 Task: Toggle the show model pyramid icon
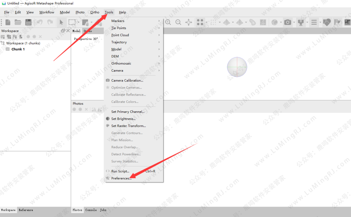(227, 22)
